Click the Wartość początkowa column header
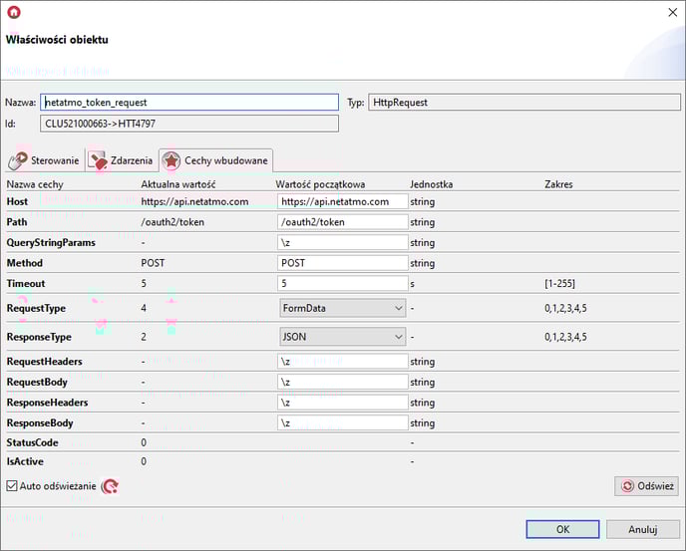 pyautogui.click(x=320, y=184)
